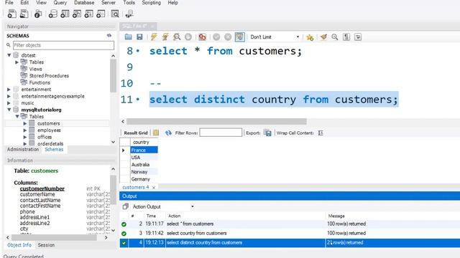The image size is (460, 258).
Task: Toggle word wrapping in editor
Action: 358,37
